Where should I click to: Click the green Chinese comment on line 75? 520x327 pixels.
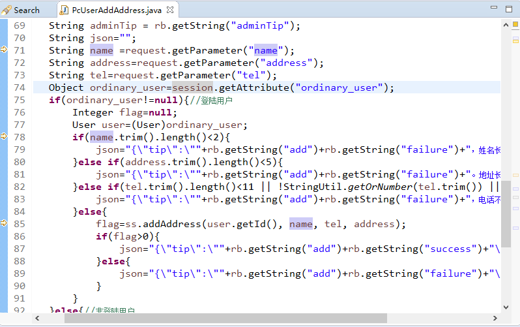click(211, 101)
